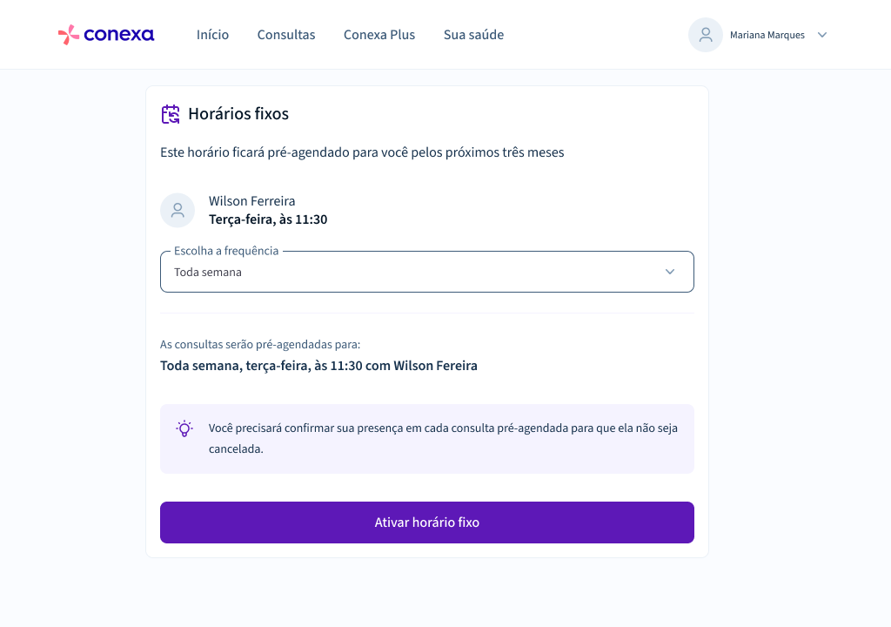Screen dimensions: 891x627
Task: Expand the user menu chevron beside Mariana Marques
Action: (x=821, y=35)
